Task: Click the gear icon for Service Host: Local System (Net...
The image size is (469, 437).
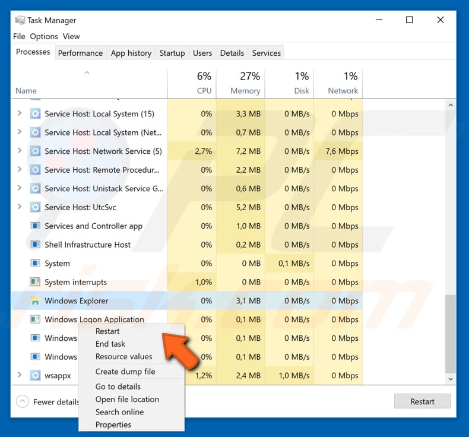Action: tap(35, 132)
